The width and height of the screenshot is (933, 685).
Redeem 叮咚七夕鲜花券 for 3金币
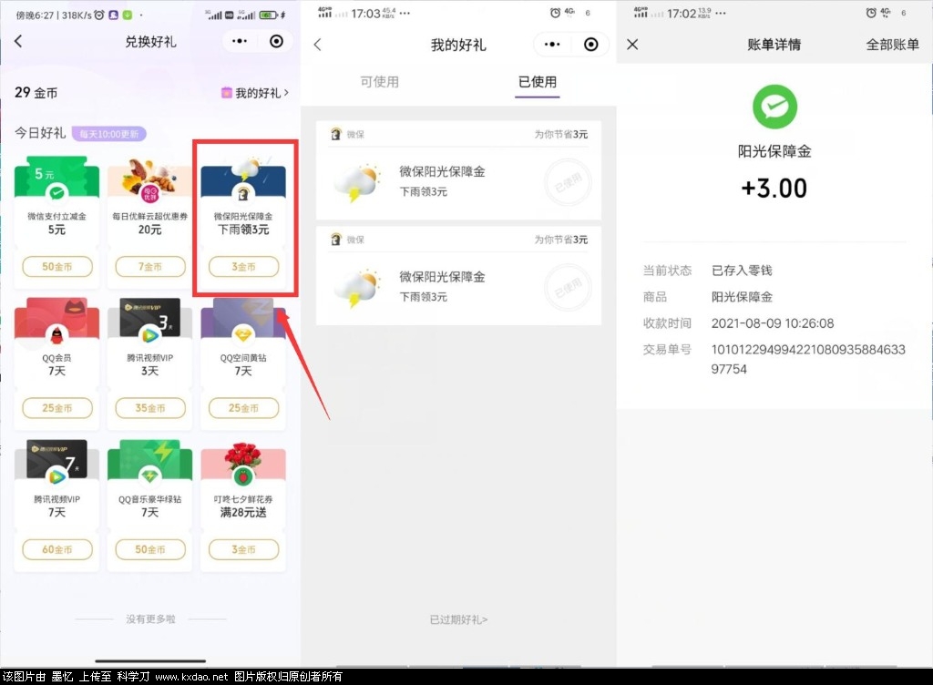pyautogui.click(x=243, y=549)
